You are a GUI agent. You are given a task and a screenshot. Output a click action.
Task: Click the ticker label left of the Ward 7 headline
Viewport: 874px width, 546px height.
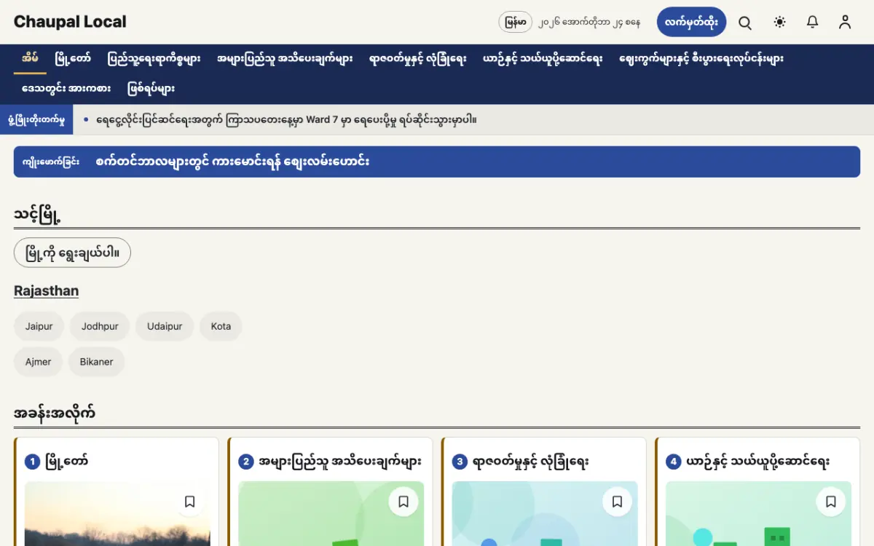tap(36, 119)
